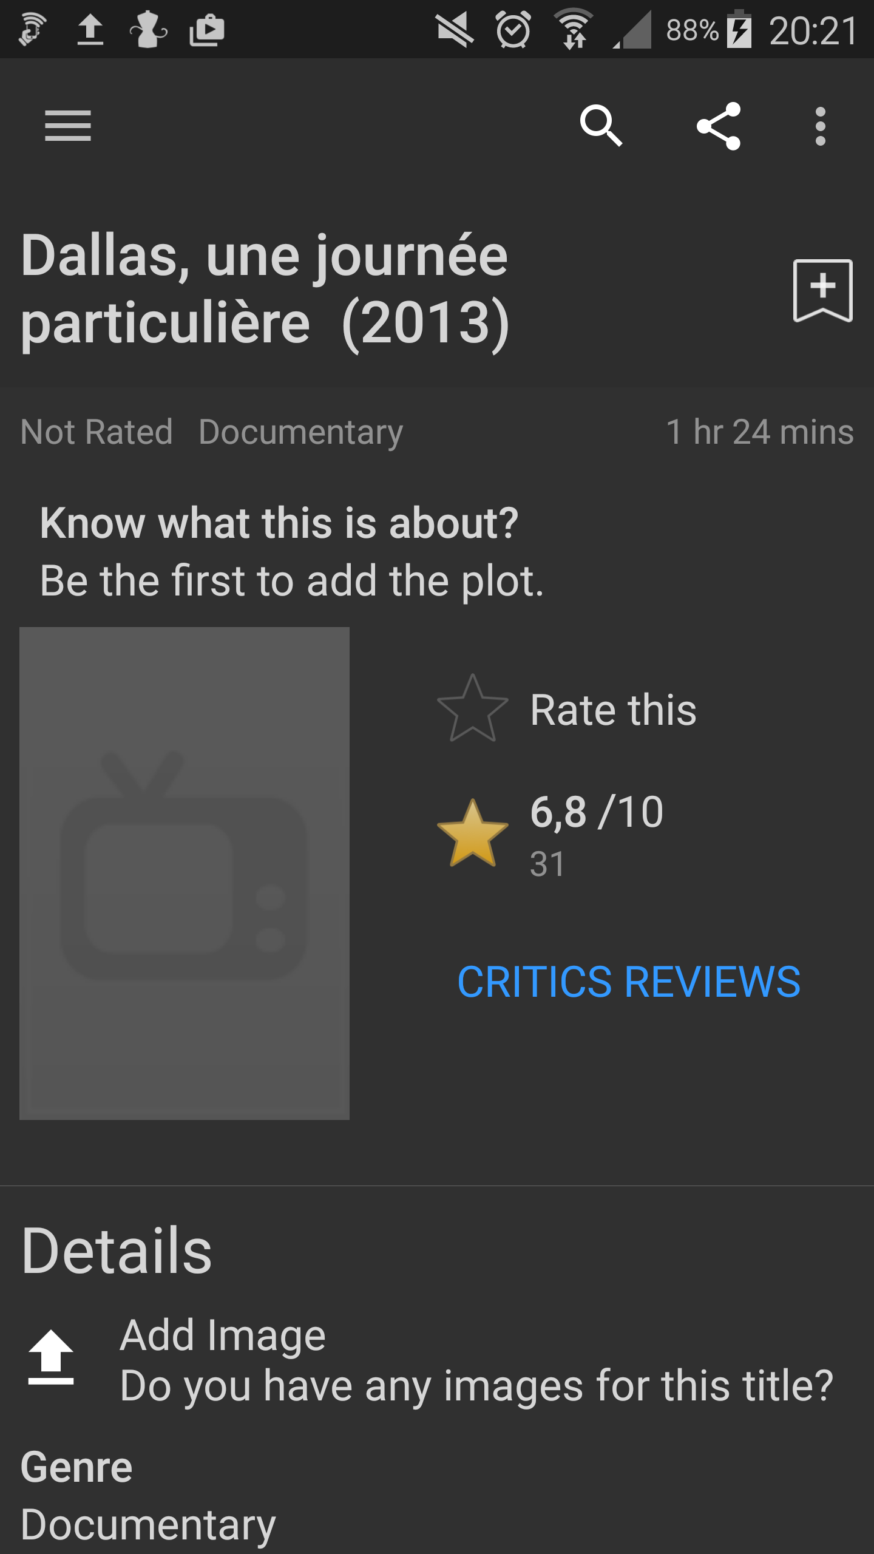This screenshot has width=874, height=1554.
Task: Open the hamburger navigation menu
Action: coord(68,126)
